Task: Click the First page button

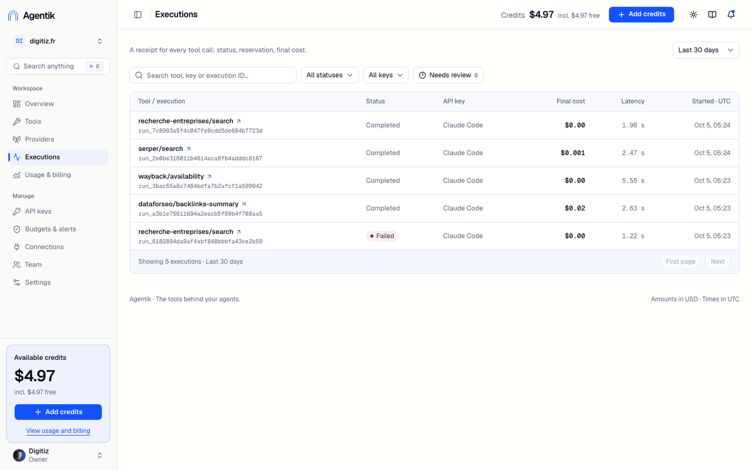Action: coord(680,261)
